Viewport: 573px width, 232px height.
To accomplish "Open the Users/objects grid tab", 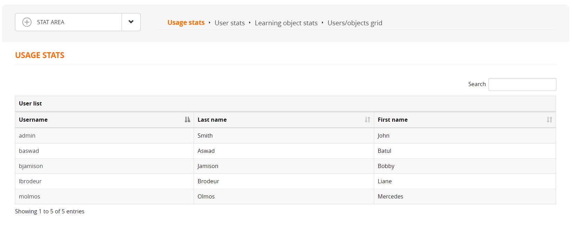I will [x=355, y=23].
